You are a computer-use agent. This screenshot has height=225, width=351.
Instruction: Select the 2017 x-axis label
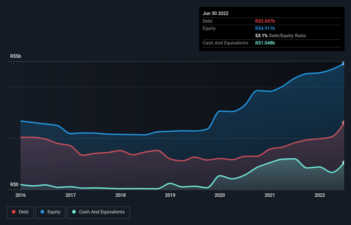(x=71, y=195)
